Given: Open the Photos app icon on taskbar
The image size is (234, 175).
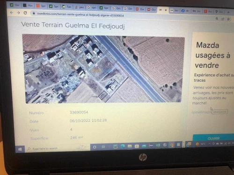Looking at the screenshot, I should tap(116, 147).
